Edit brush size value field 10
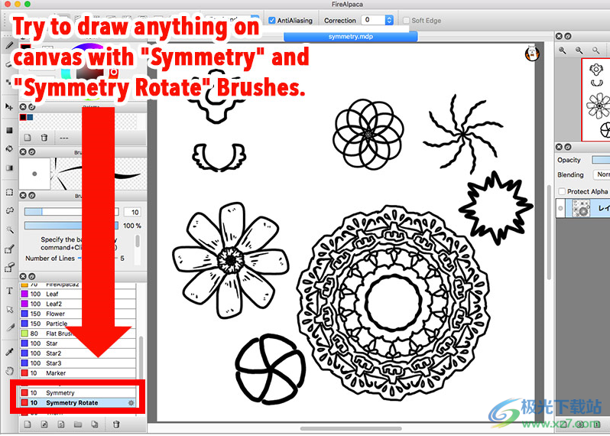 pos(132,212)
